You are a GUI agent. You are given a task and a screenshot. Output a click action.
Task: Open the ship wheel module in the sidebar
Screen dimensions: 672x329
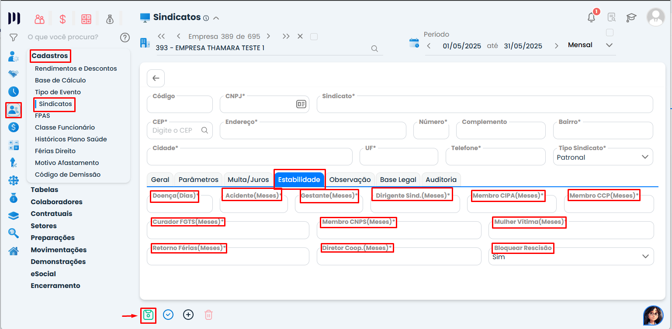tap(14, 180)
